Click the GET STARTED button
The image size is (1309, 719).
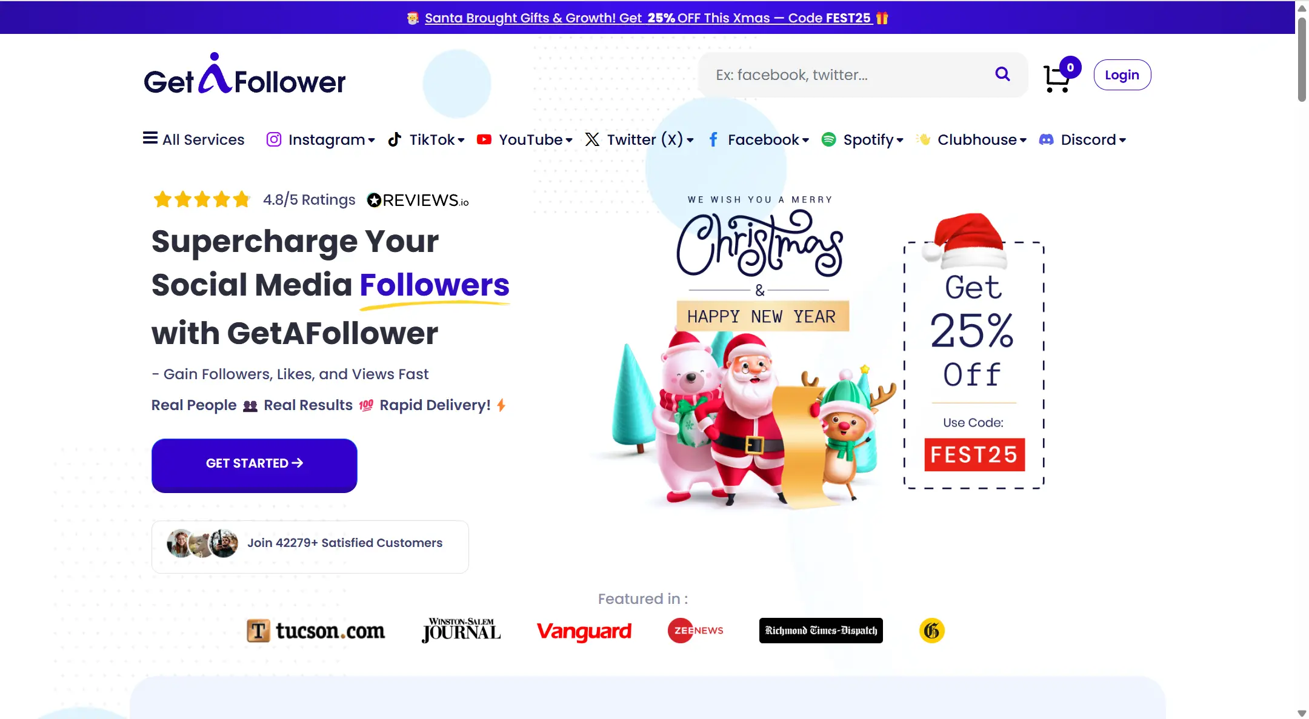255,465
